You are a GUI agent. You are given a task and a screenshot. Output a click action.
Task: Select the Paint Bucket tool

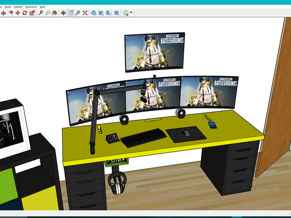click(x=55, y=13)
